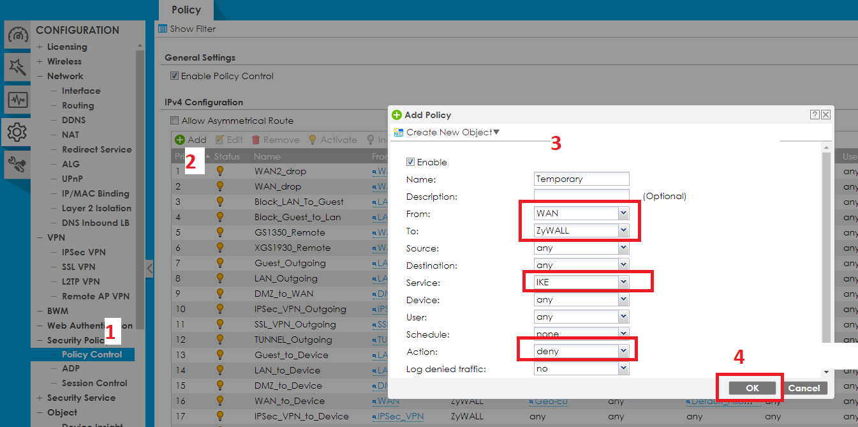This screenshot has width=858, height=427.
Task: Check the Allow Asymmetrical Route checkbox
Action: (x=174, y=121)
